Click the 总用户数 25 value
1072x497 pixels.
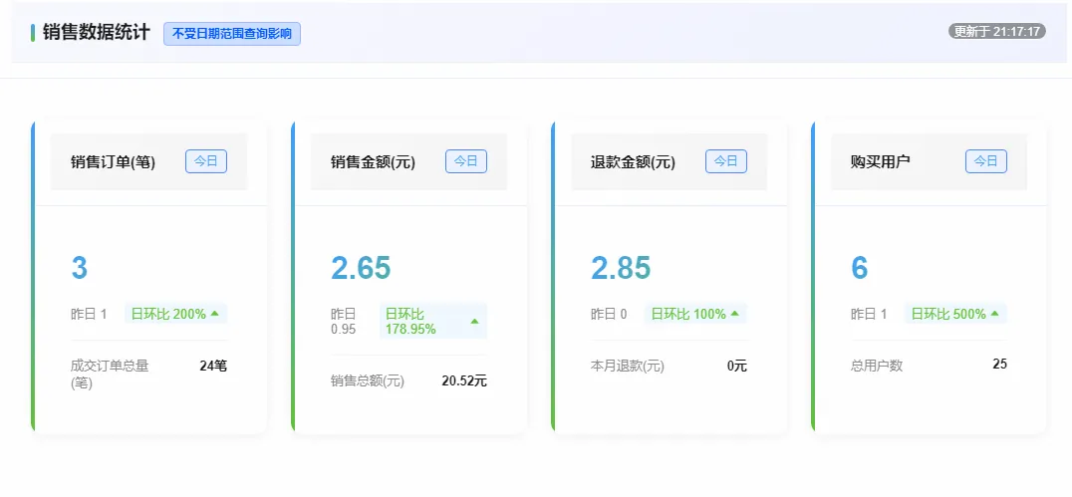(x=999, y=365)
